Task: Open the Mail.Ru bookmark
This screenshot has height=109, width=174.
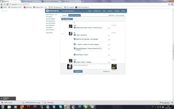Action: coord(4,7)
